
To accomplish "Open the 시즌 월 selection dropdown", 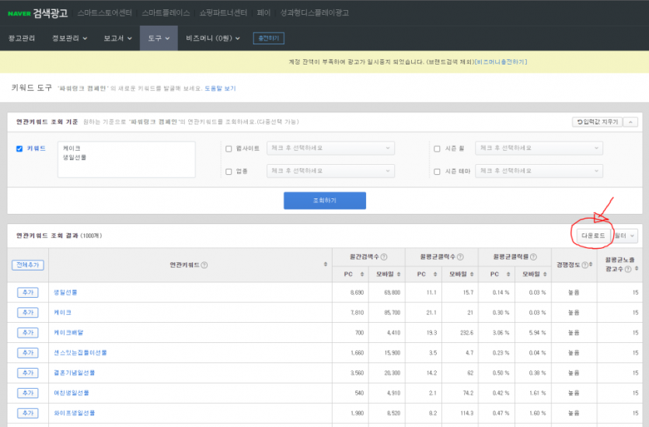I will pyautogui.click(x=539, y=149).
